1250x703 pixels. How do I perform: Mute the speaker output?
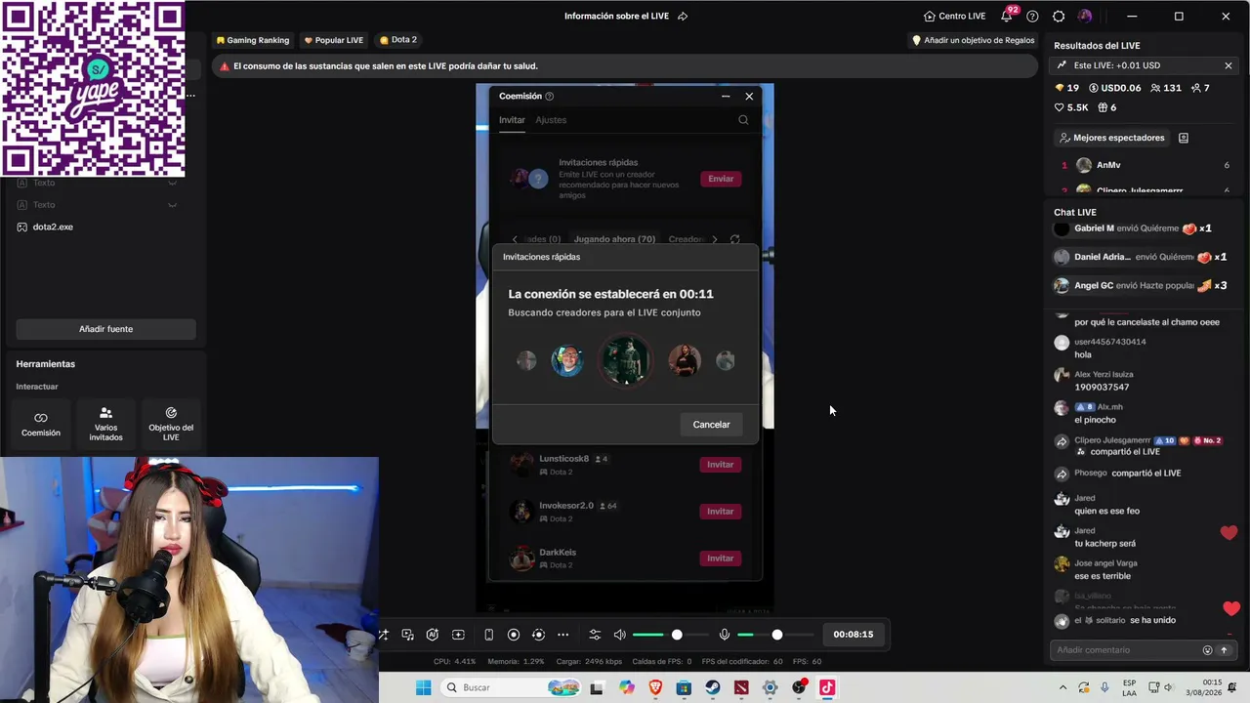619,635
